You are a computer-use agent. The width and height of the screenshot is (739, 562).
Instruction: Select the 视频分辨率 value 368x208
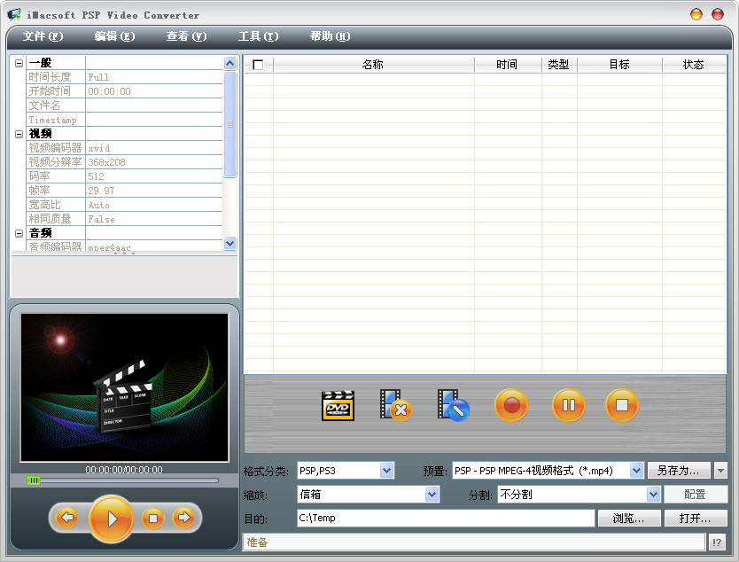pos(153,162)
